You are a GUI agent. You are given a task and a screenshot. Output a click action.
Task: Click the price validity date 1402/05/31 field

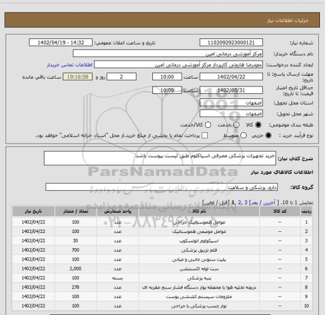[231, 90]
